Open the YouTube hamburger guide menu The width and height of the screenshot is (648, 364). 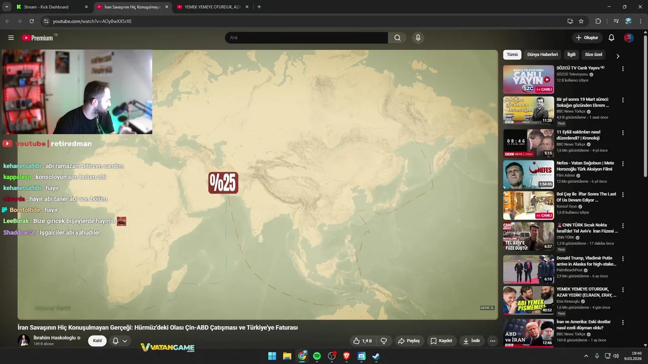tap(11, 38)
